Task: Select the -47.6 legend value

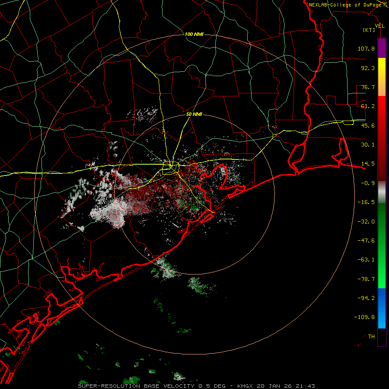Action: [x=366, y=241]
